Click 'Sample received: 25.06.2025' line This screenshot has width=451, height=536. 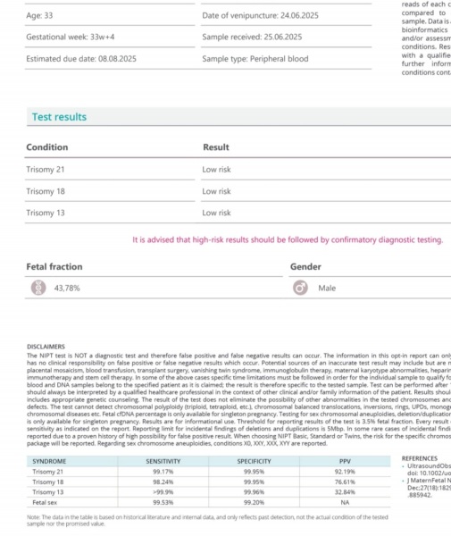[x=252, y=37]
